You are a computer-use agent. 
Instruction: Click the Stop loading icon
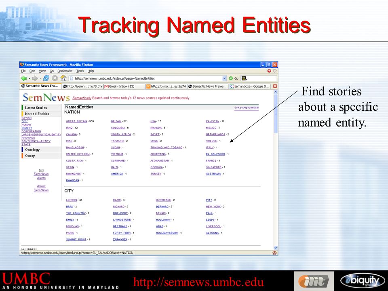pyautogui.click(x=55, y=78)
